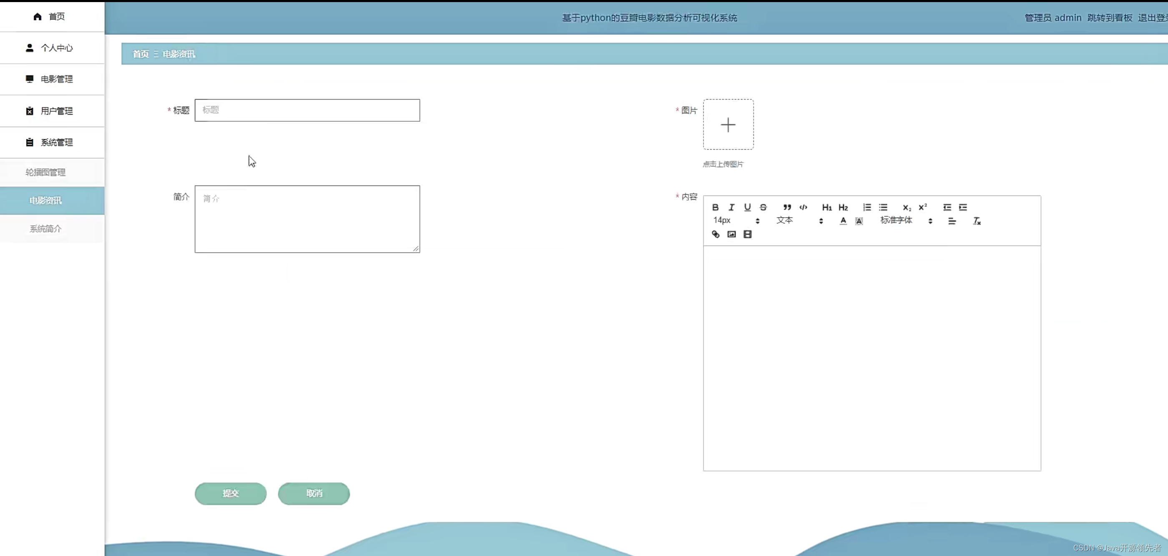Viewport: 1168px width, 556px height.
Task: Select 轮播图管理 submenu item
Action: click(45, 172)
